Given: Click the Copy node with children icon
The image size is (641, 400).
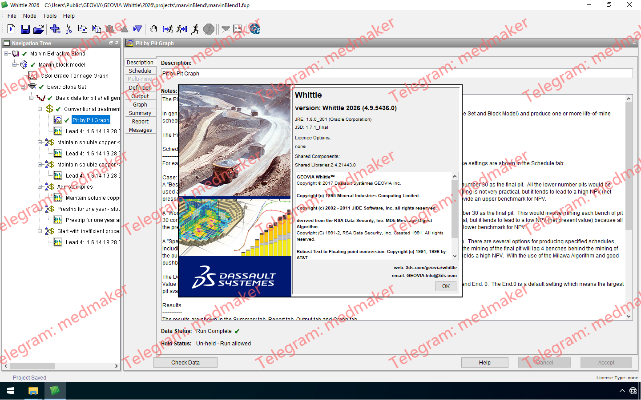Looking at the screenshot, I should 97,29.
